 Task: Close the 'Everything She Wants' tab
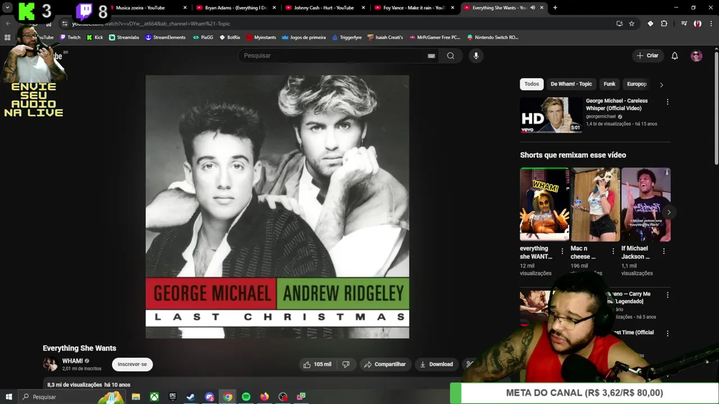point(541,8)
